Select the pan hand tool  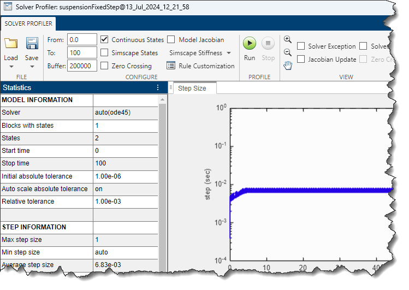pyautogui.click(x=288, y=66)
